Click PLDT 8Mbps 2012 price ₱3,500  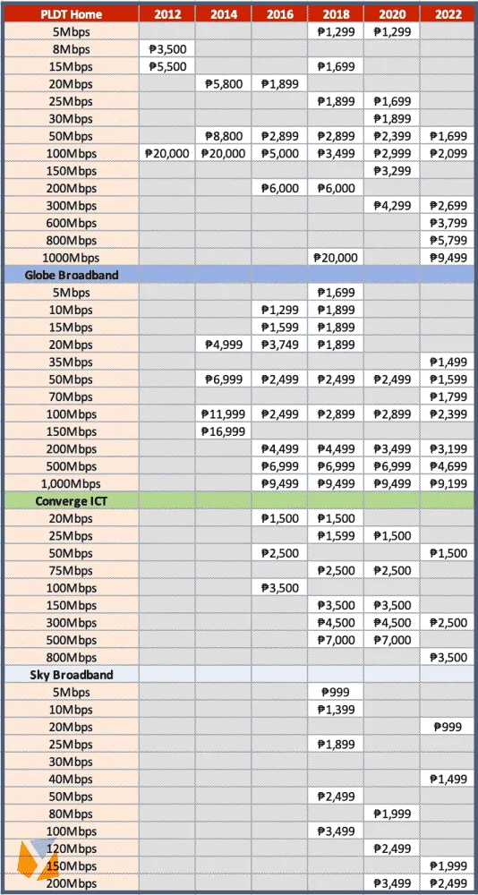tap(167, 48)
